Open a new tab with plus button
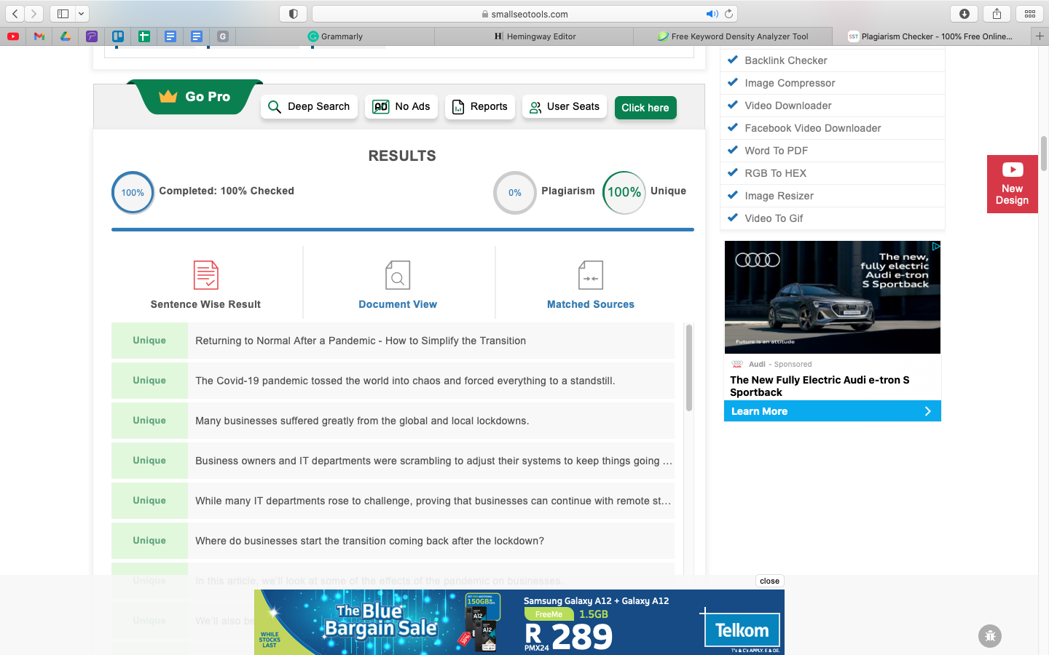 click(x=1040, y=36)
